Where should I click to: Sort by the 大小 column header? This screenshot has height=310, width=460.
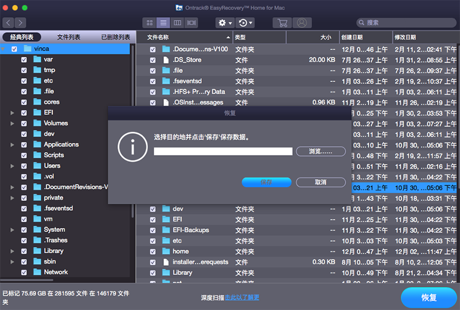click(x=313, y=37)
